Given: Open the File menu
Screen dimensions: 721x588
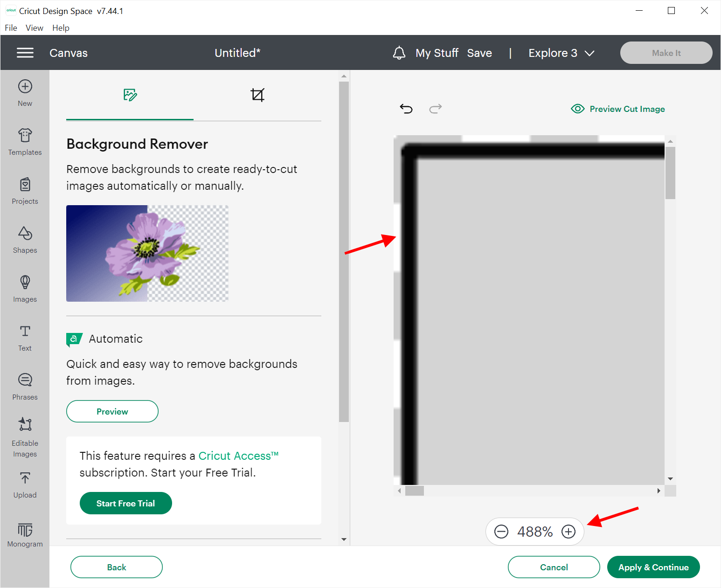Looking at the screenshot, I should [x=11, y=28].
